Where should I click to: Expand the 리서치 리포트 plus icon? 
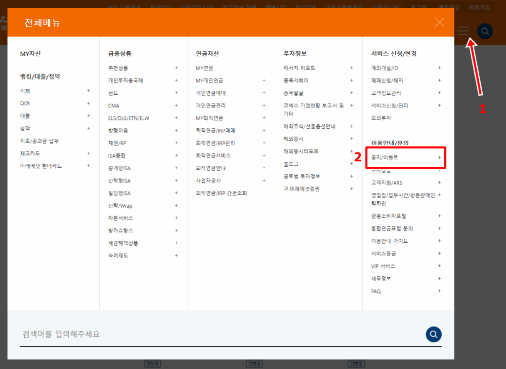pyautogui.click(x=351, y=68)
